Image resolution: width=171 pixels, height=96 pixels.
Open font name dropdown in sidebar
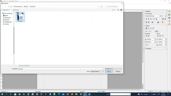click(160, 16)
